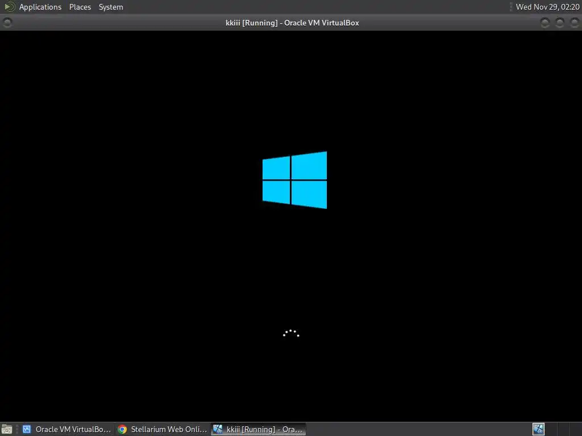Click the distro logo beside Applications
582x436 pixels.
click(9, 7)
